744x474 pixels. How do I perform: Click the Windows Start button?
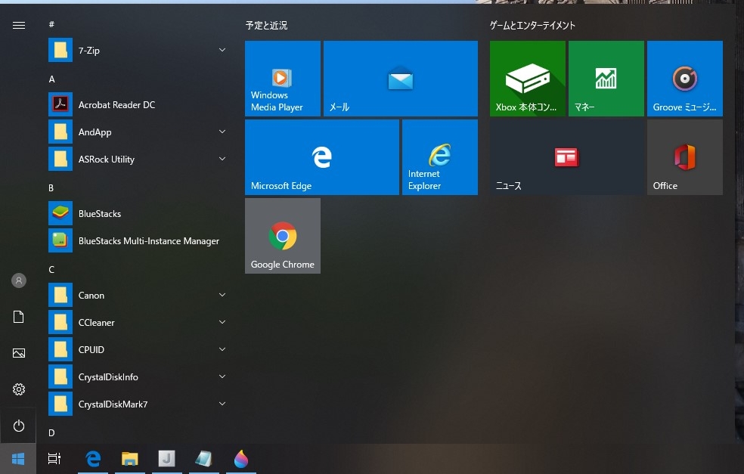pyautogui.click(x=18, y=459)
